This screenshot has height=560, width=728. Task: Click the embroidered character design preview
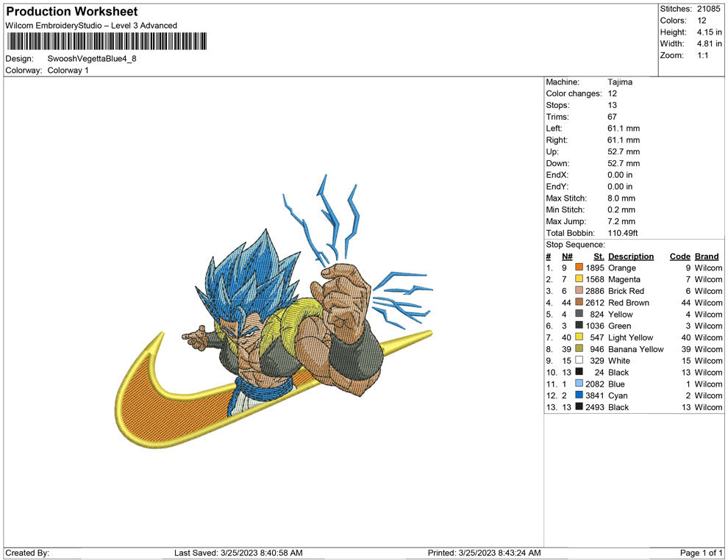click(274, 312)
